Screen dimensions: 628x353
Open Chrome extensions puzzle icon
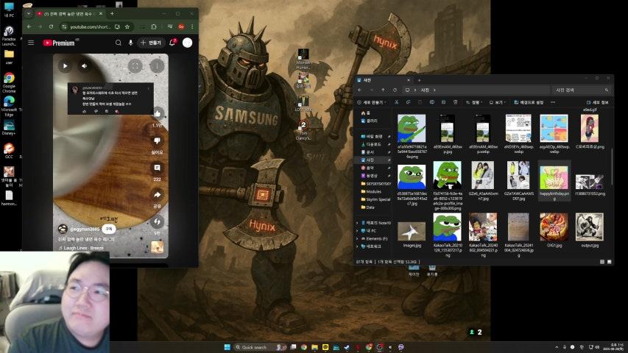(x=154, y=26)
